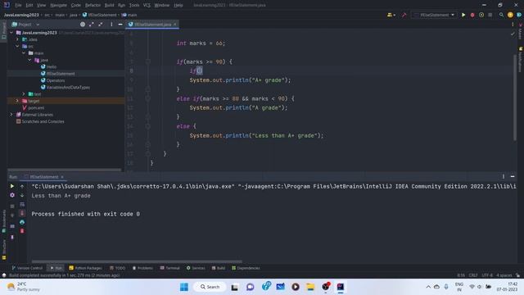Click the taskbar Search box
Screen dimensions: 524x295
pos(210,287)
